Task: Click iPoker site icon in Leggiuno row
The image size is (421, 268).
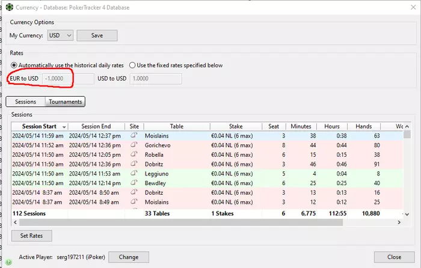Action: [134, 173]
